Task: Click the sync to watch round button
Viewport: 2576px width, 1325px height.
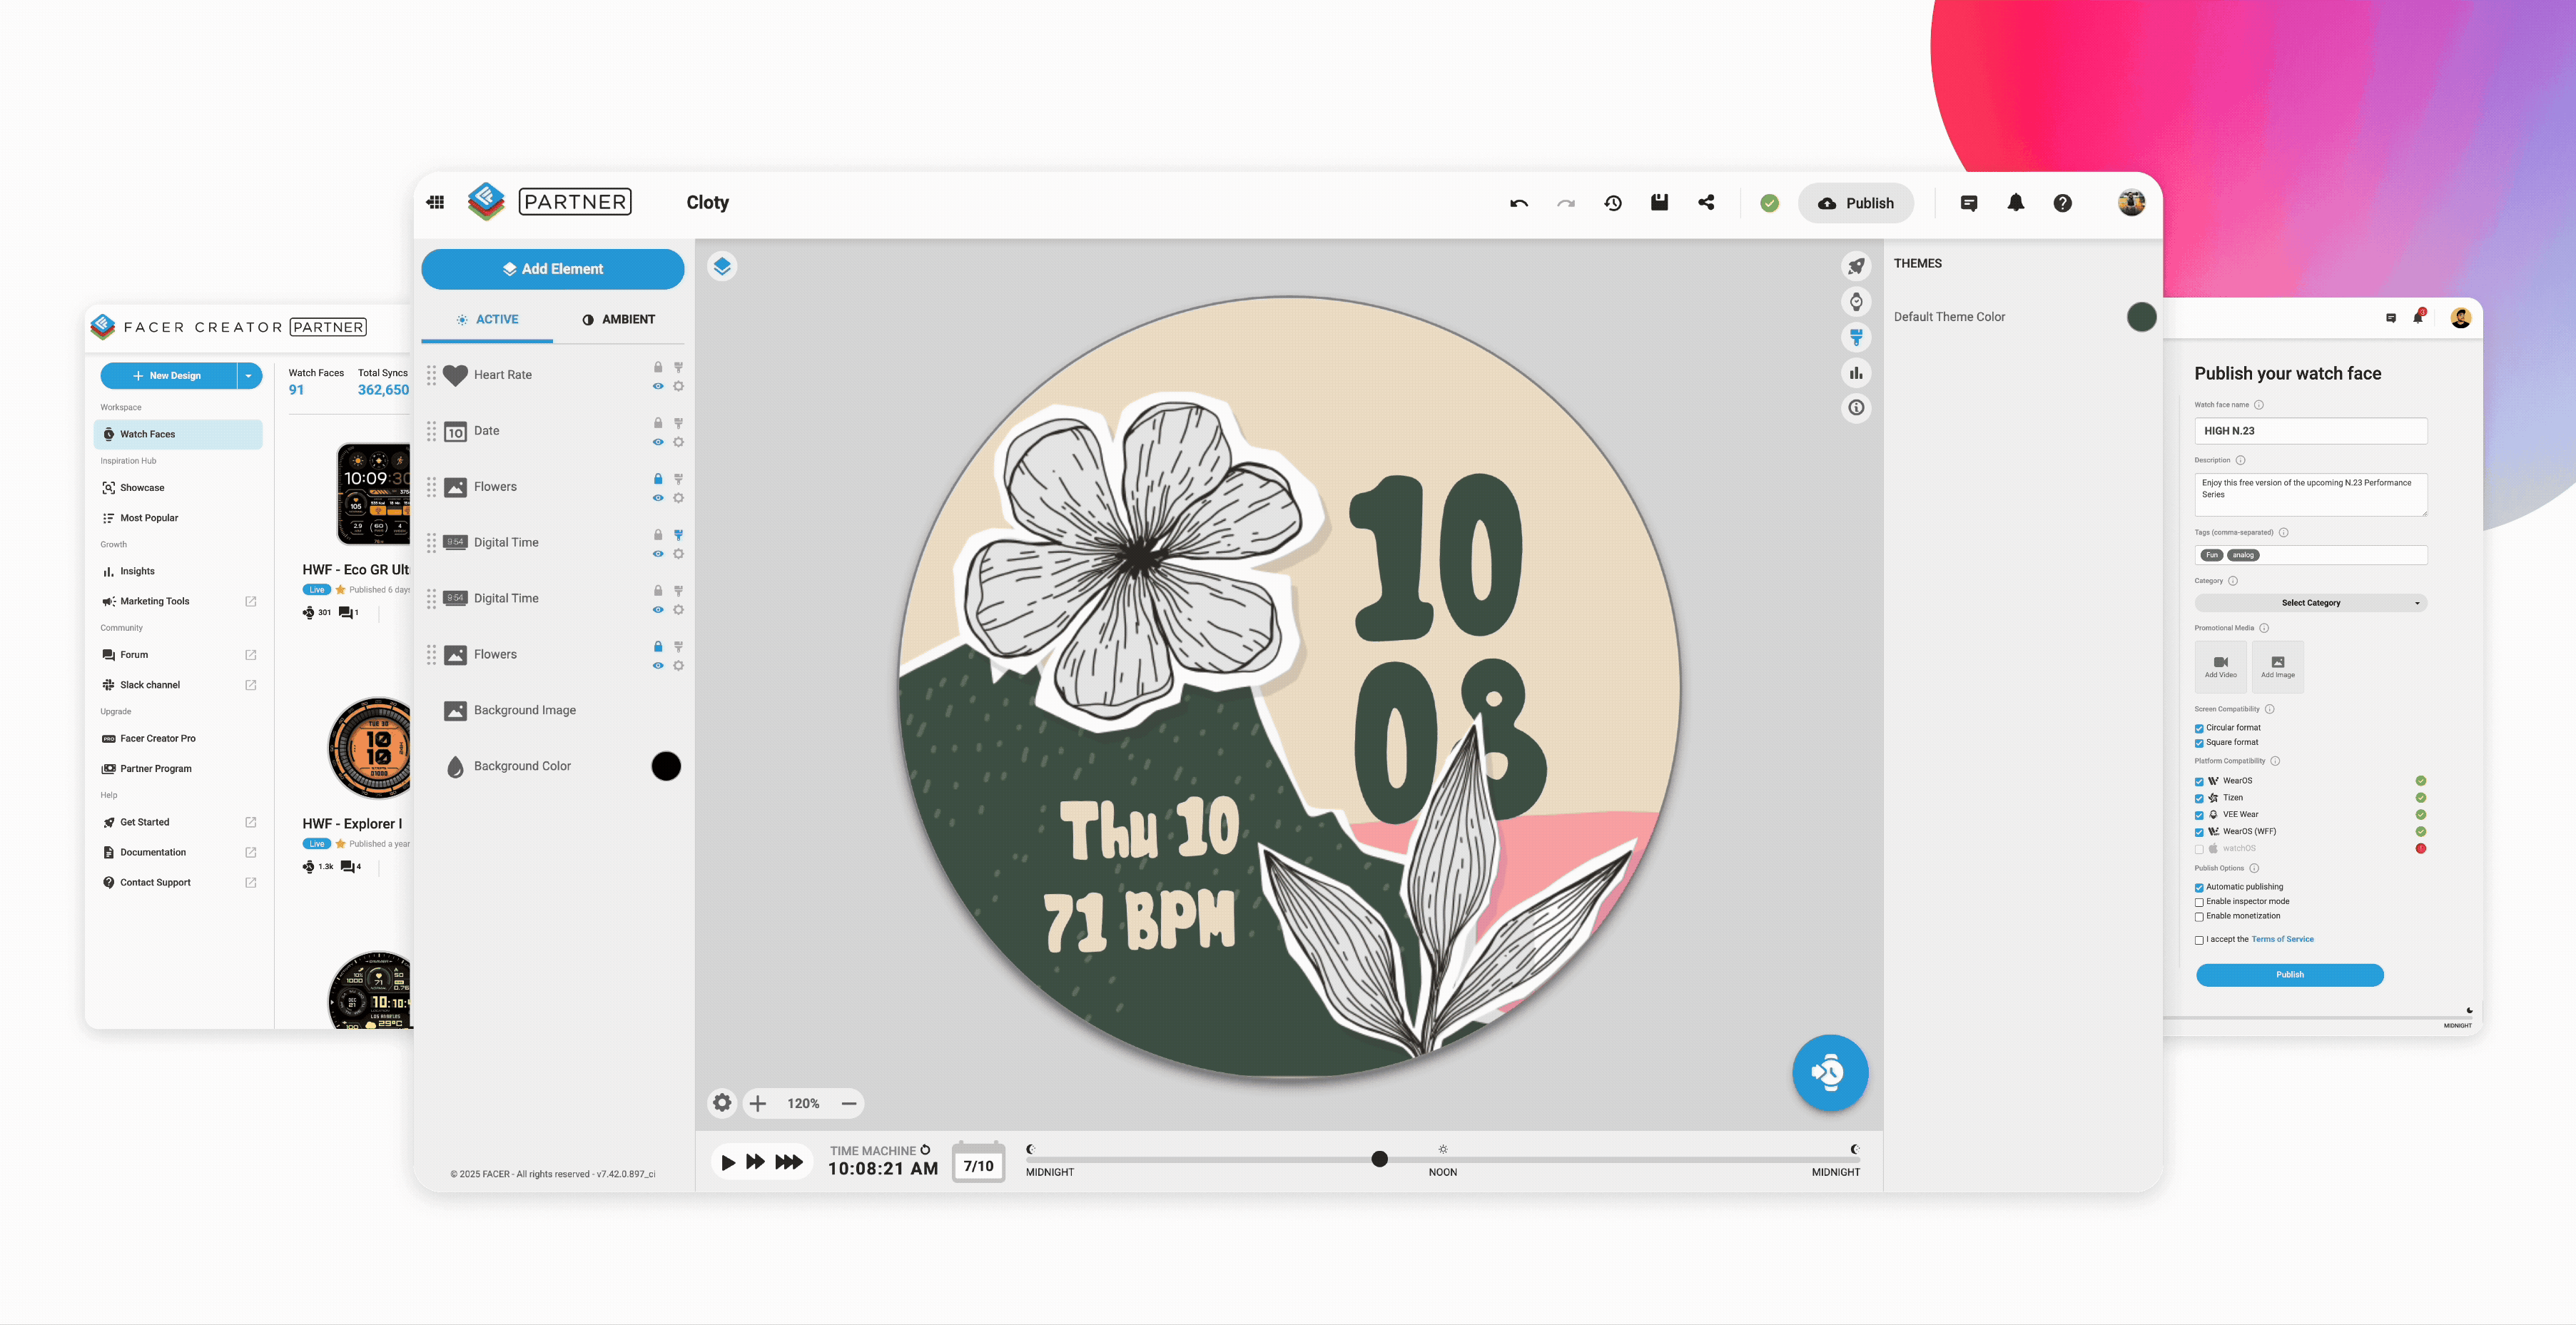Action: click(1829, 1072)
